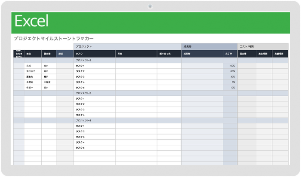Click the 推定時間 column header
The height and width of the screenshot is (177, 301).
(x=264, y=54)
